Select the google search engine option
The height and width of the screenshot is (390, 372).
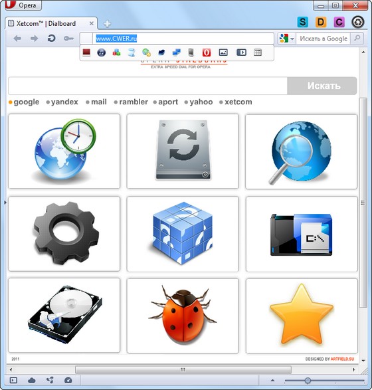[24, 102]
